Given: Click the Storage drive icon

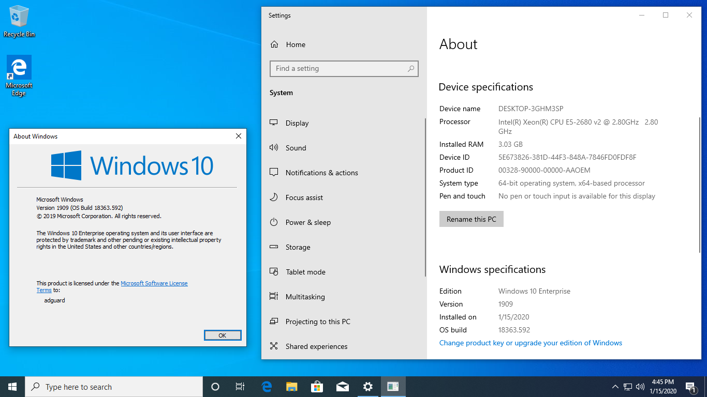Looking at the screenshot, I should [274, 247].
